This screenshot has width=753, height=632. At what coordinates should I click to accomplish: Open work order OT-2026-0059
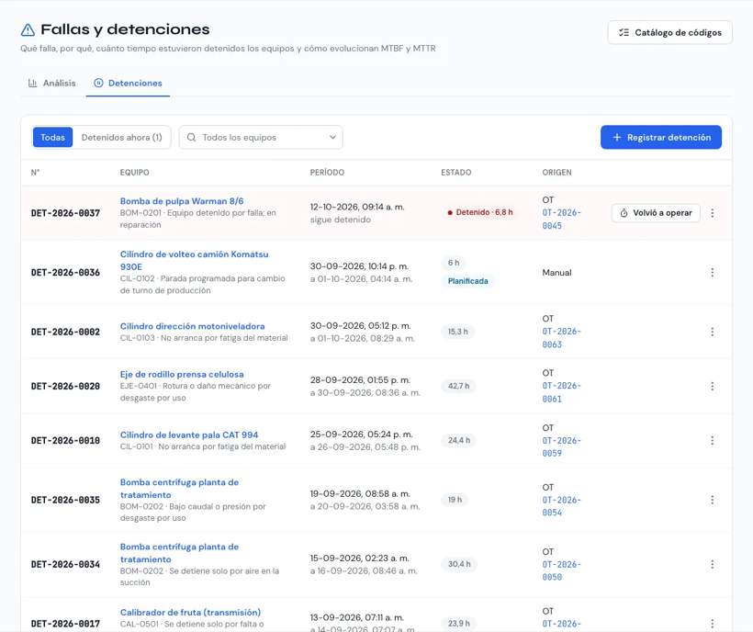pyautogui.click(x=561, y=446)
